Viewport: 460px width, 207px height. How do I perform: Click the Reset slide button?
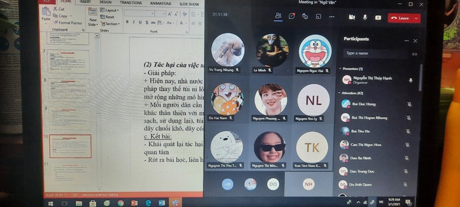coord(109,17)
